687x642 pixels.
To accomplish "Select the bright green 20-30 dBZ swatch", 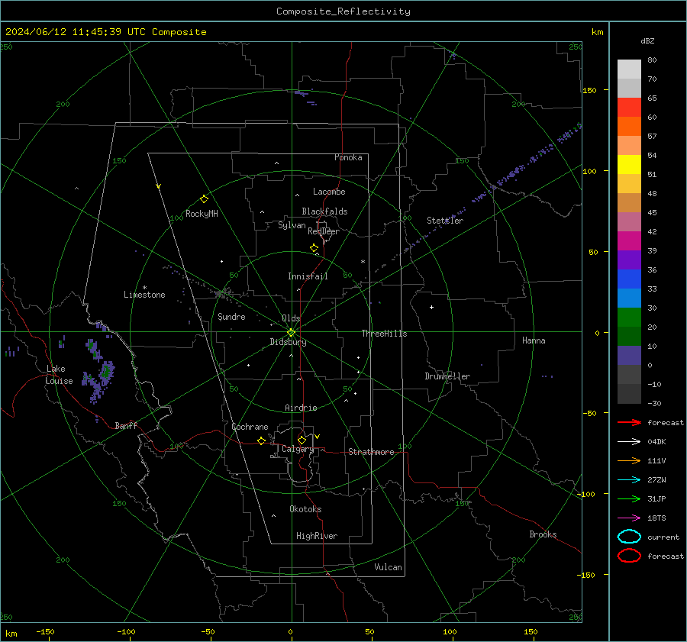I will click(x=629, y=318).
